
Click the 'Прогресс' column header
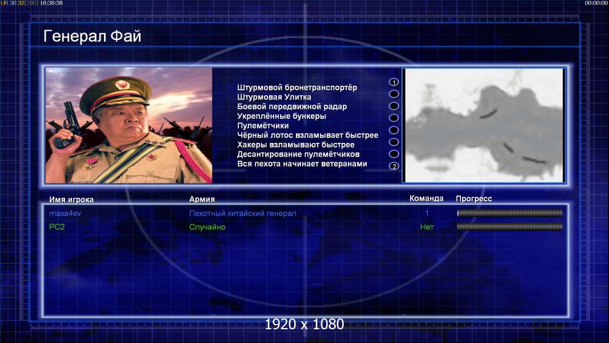coord(474,198)
